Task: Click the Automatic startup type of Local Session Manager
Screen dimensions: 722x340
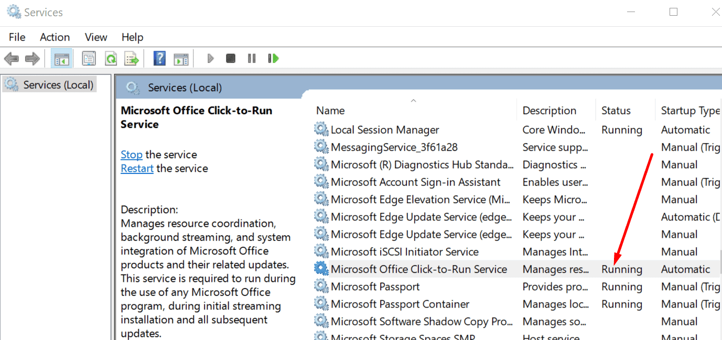Action: (x=686, y=130)
